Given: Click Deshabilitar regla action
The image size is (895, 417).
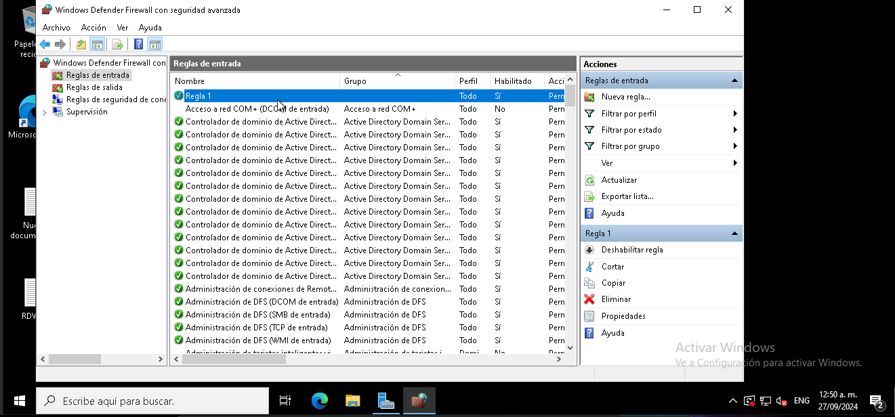Looking at the screenshot, I should tap(632, 250).
